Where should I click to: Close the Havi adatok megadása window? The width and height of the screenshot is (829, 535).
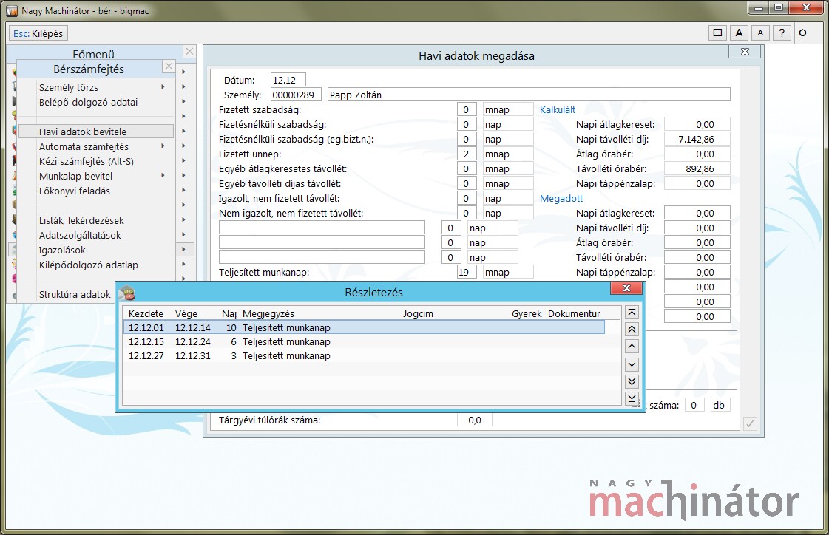pyautogui.click(x=745, y=52)
